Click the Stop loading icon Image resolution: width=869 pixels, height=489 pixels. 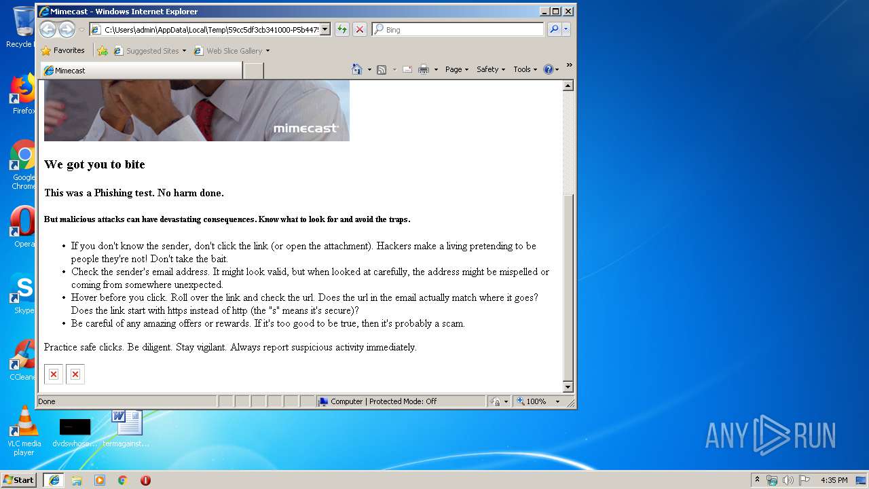point(360,29)
